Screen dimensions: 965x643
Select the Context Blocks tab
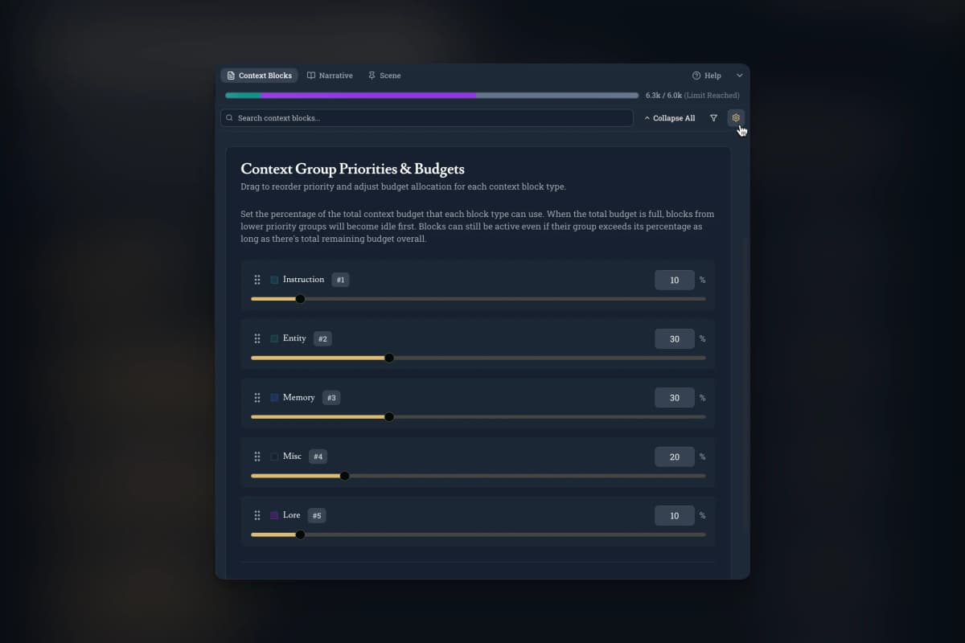pos(259,76)
